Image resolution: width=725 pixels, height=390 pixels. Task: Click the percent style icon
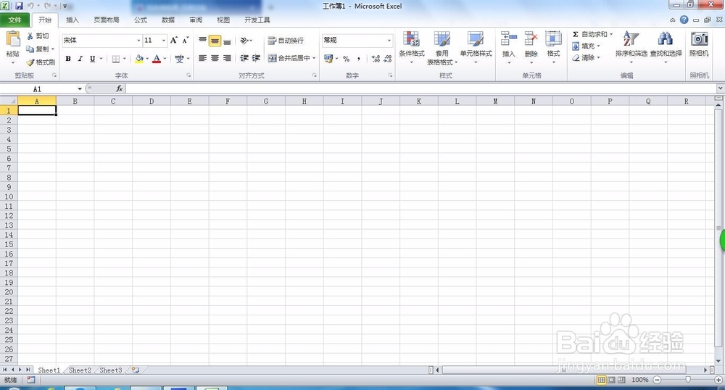pyautogui.click(x=347, y=59)
